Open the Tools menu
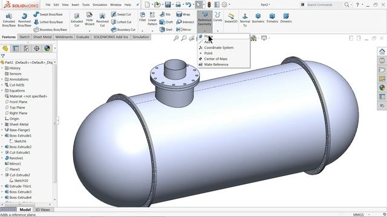The height and width of the screenshot is (217, 387). (86, 5)
